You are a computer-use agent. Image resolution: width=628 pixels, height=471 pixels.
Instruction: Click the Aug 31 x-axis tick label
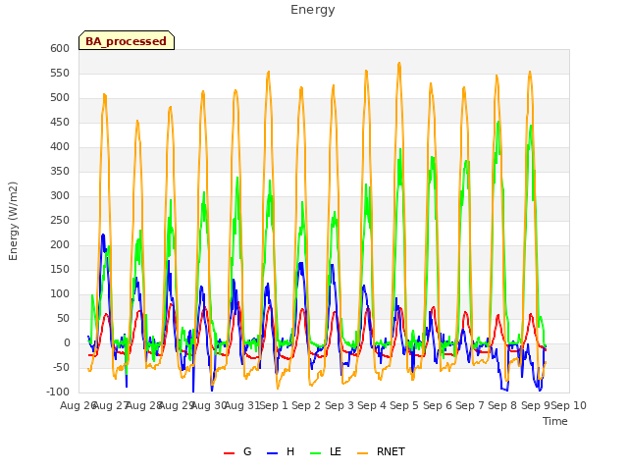tap(241, 405)
